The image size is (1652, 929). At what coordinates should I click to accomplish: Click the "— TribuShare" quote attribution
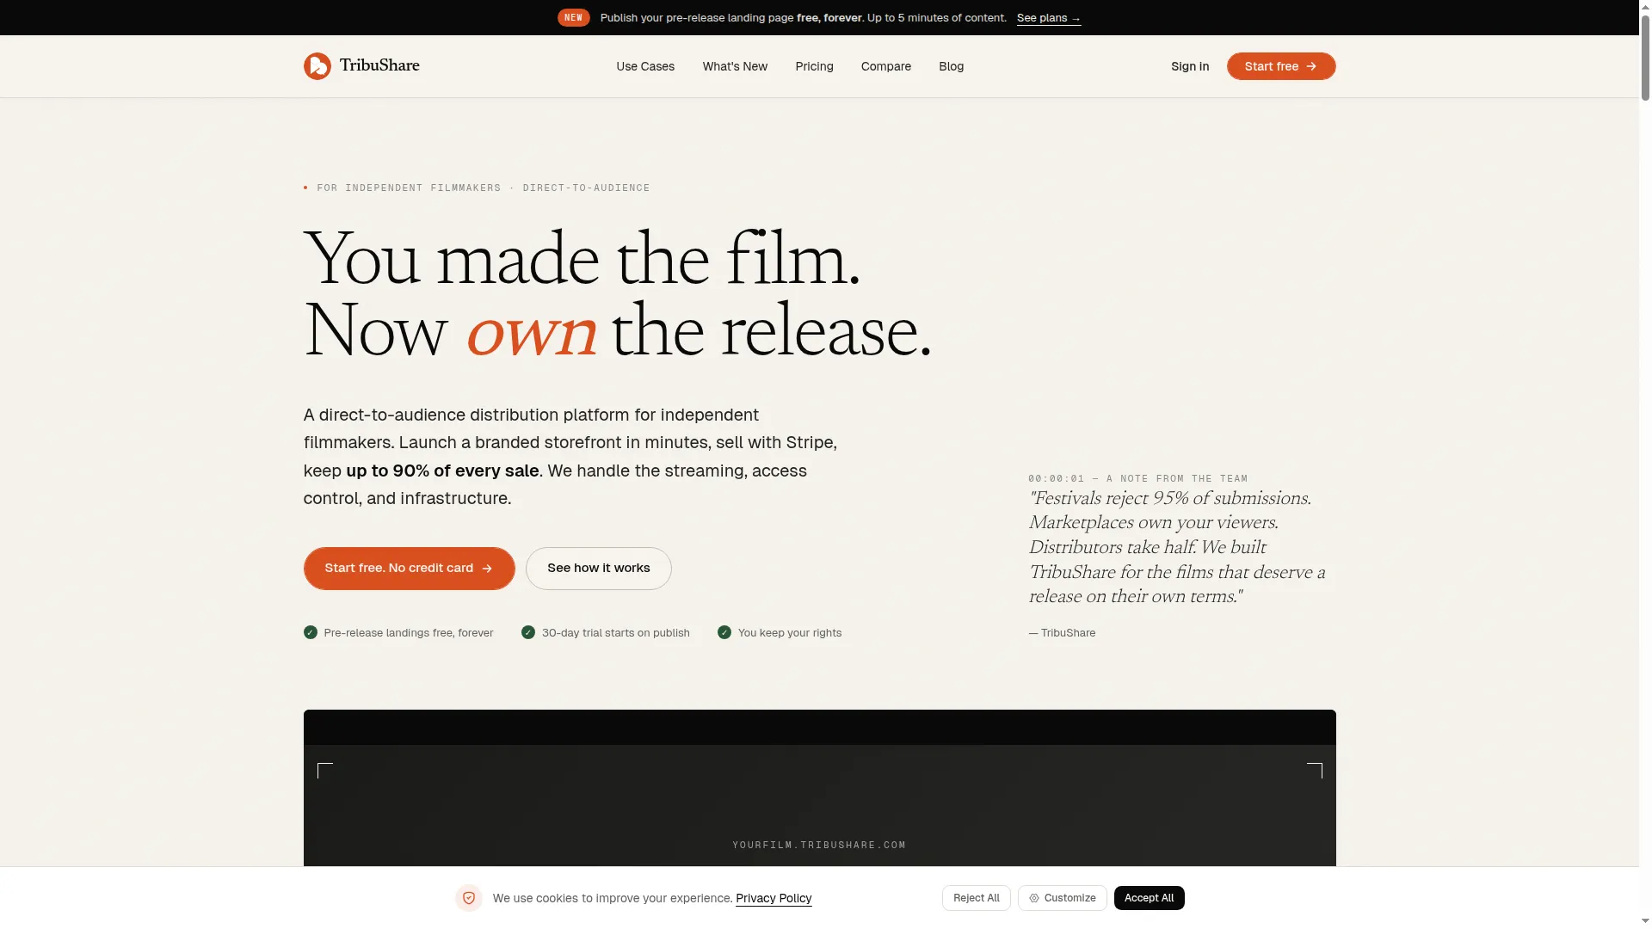click(1063, 633)
